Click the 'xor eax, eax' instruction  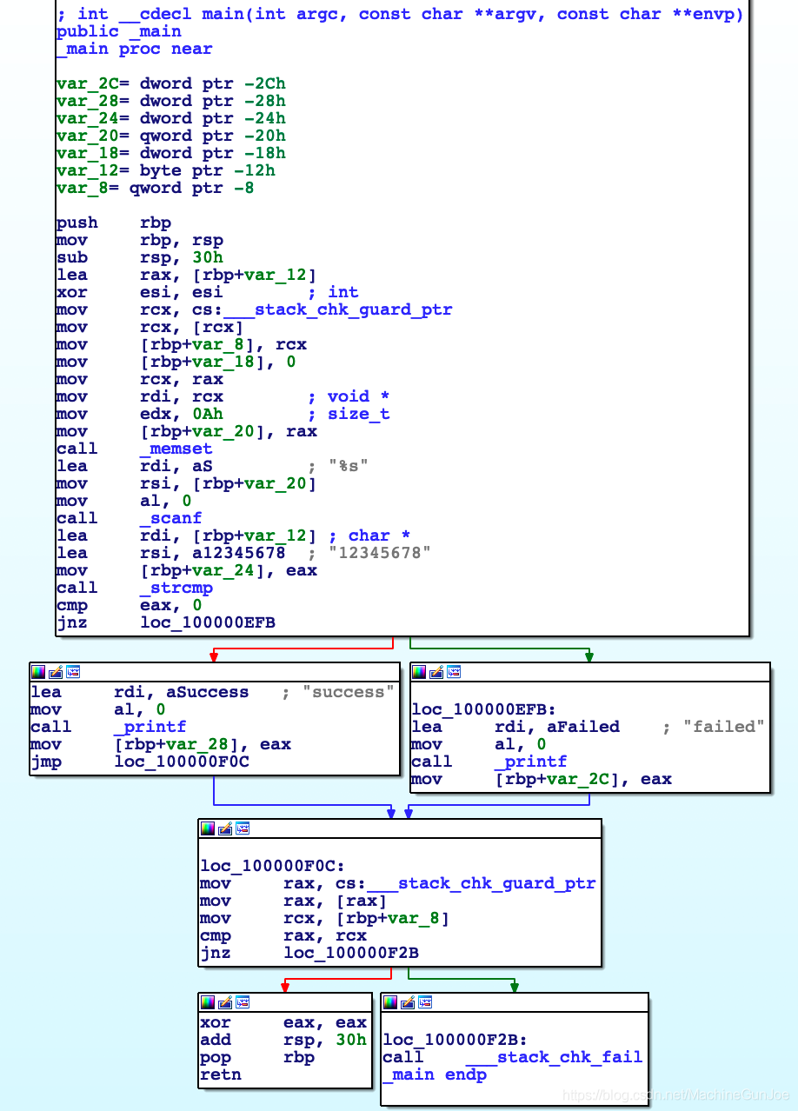pos(283,1022)
